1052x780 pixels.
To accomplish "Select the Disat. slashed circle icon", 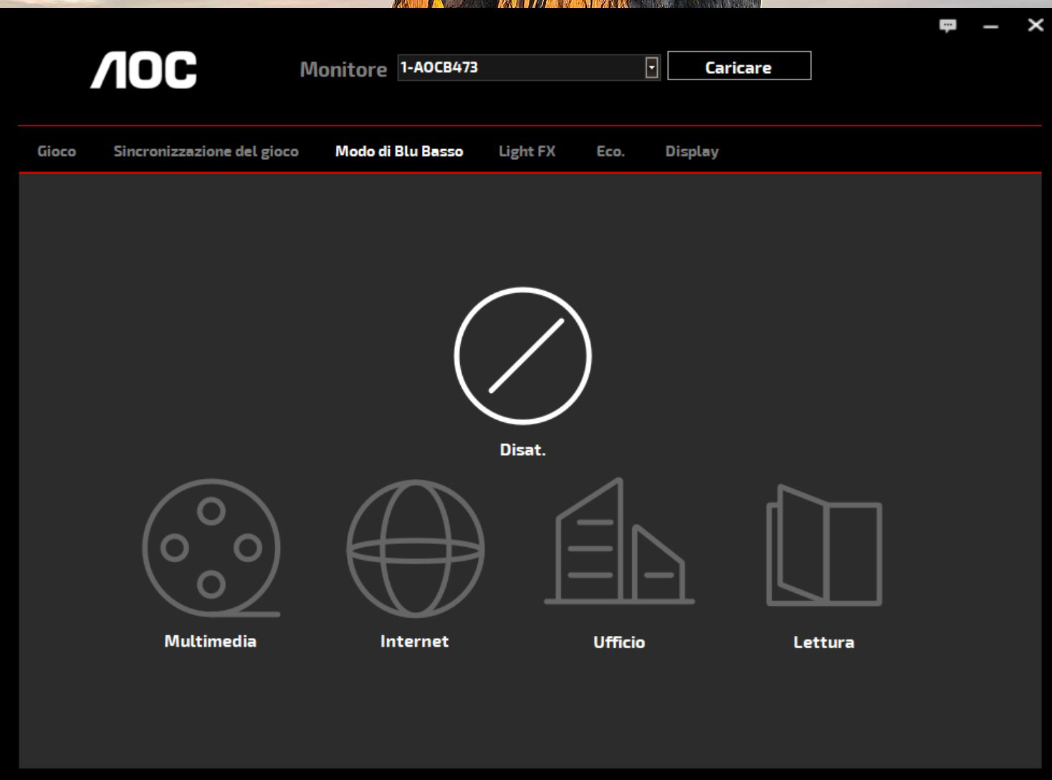I will point(522,356).
